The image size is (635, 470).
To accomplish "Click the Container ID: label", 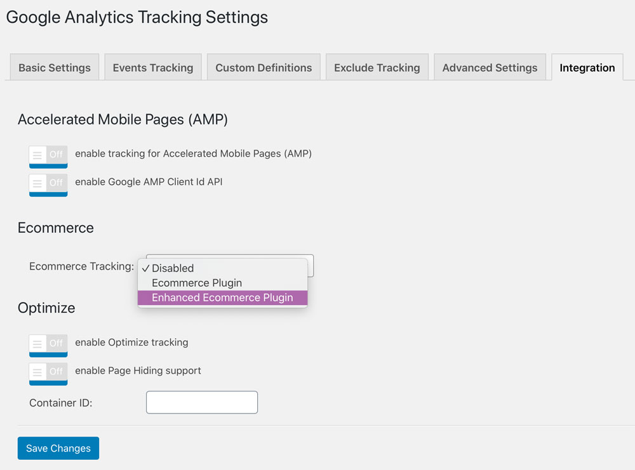I will pos(61,403).
